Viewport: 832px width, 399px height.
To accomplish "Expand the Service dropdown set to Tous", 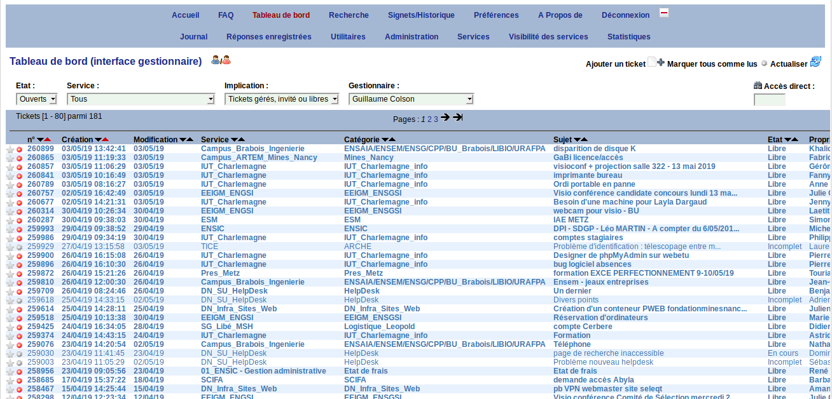I will click(141, 99).
